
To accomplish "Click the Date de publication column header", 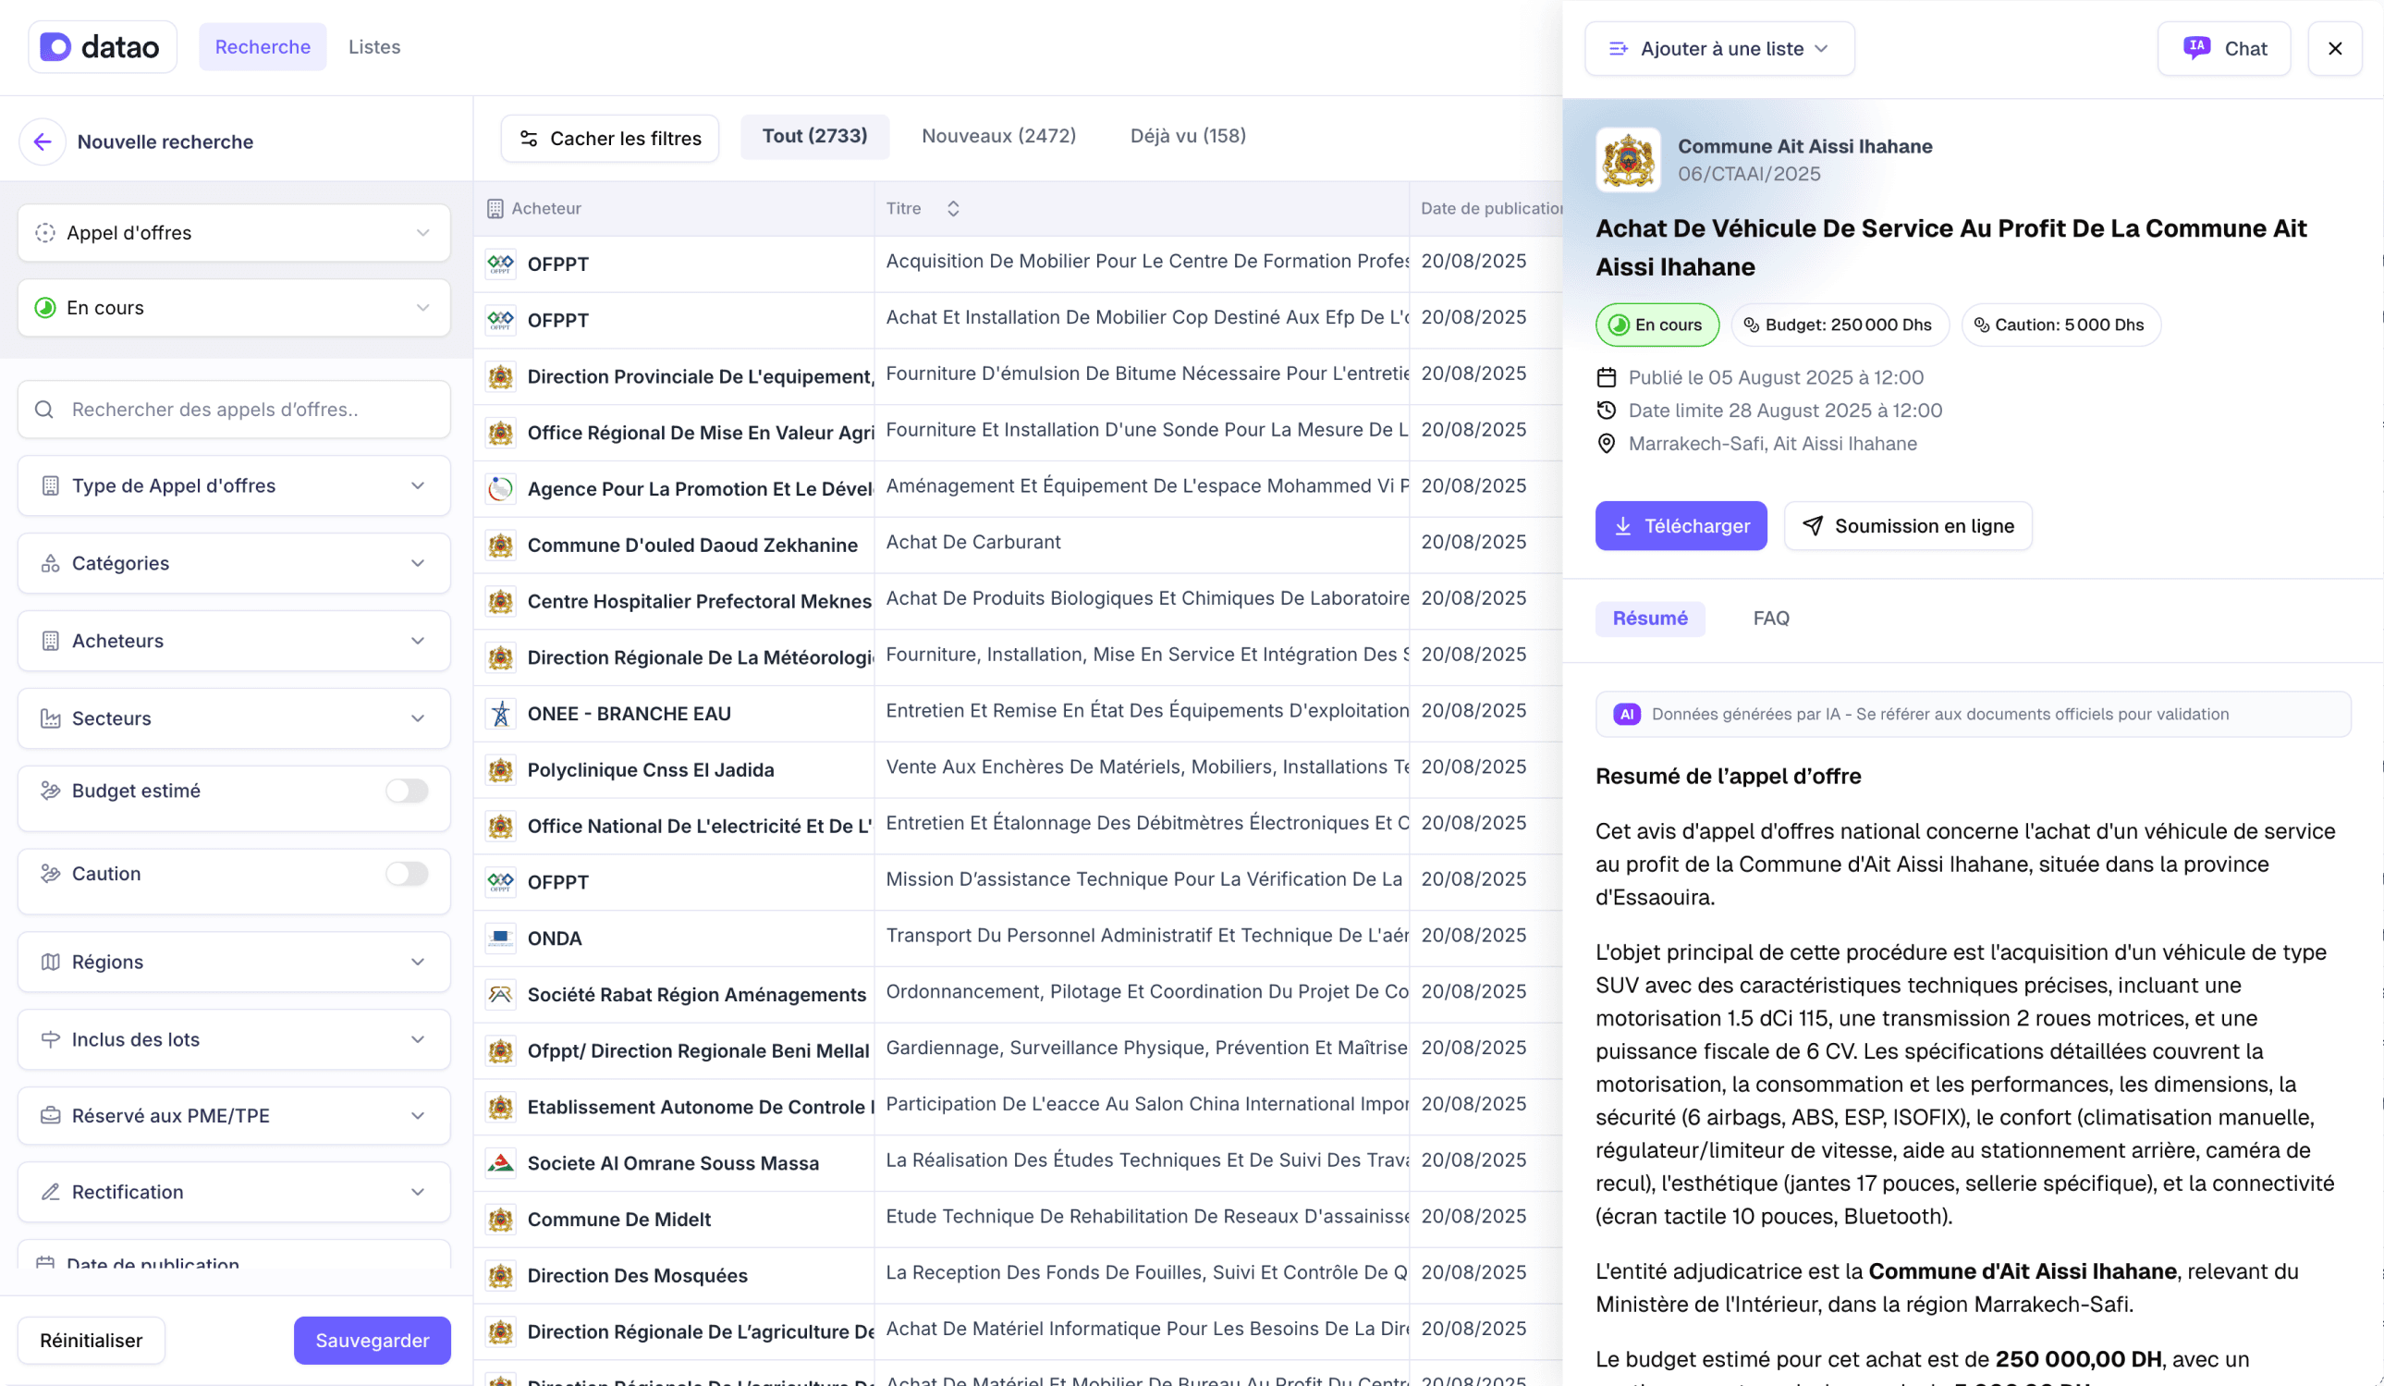I will 1491,208.
